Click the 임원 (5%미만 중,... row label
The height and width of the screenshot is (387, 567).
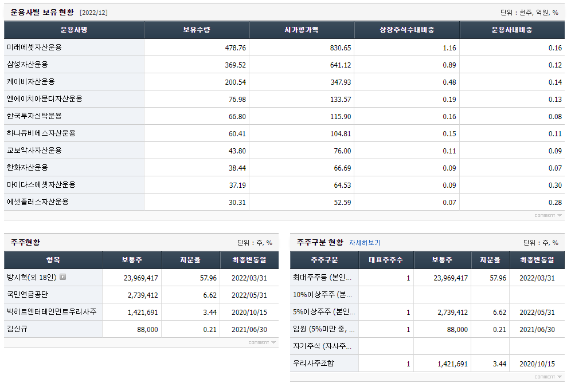point(324,329)
